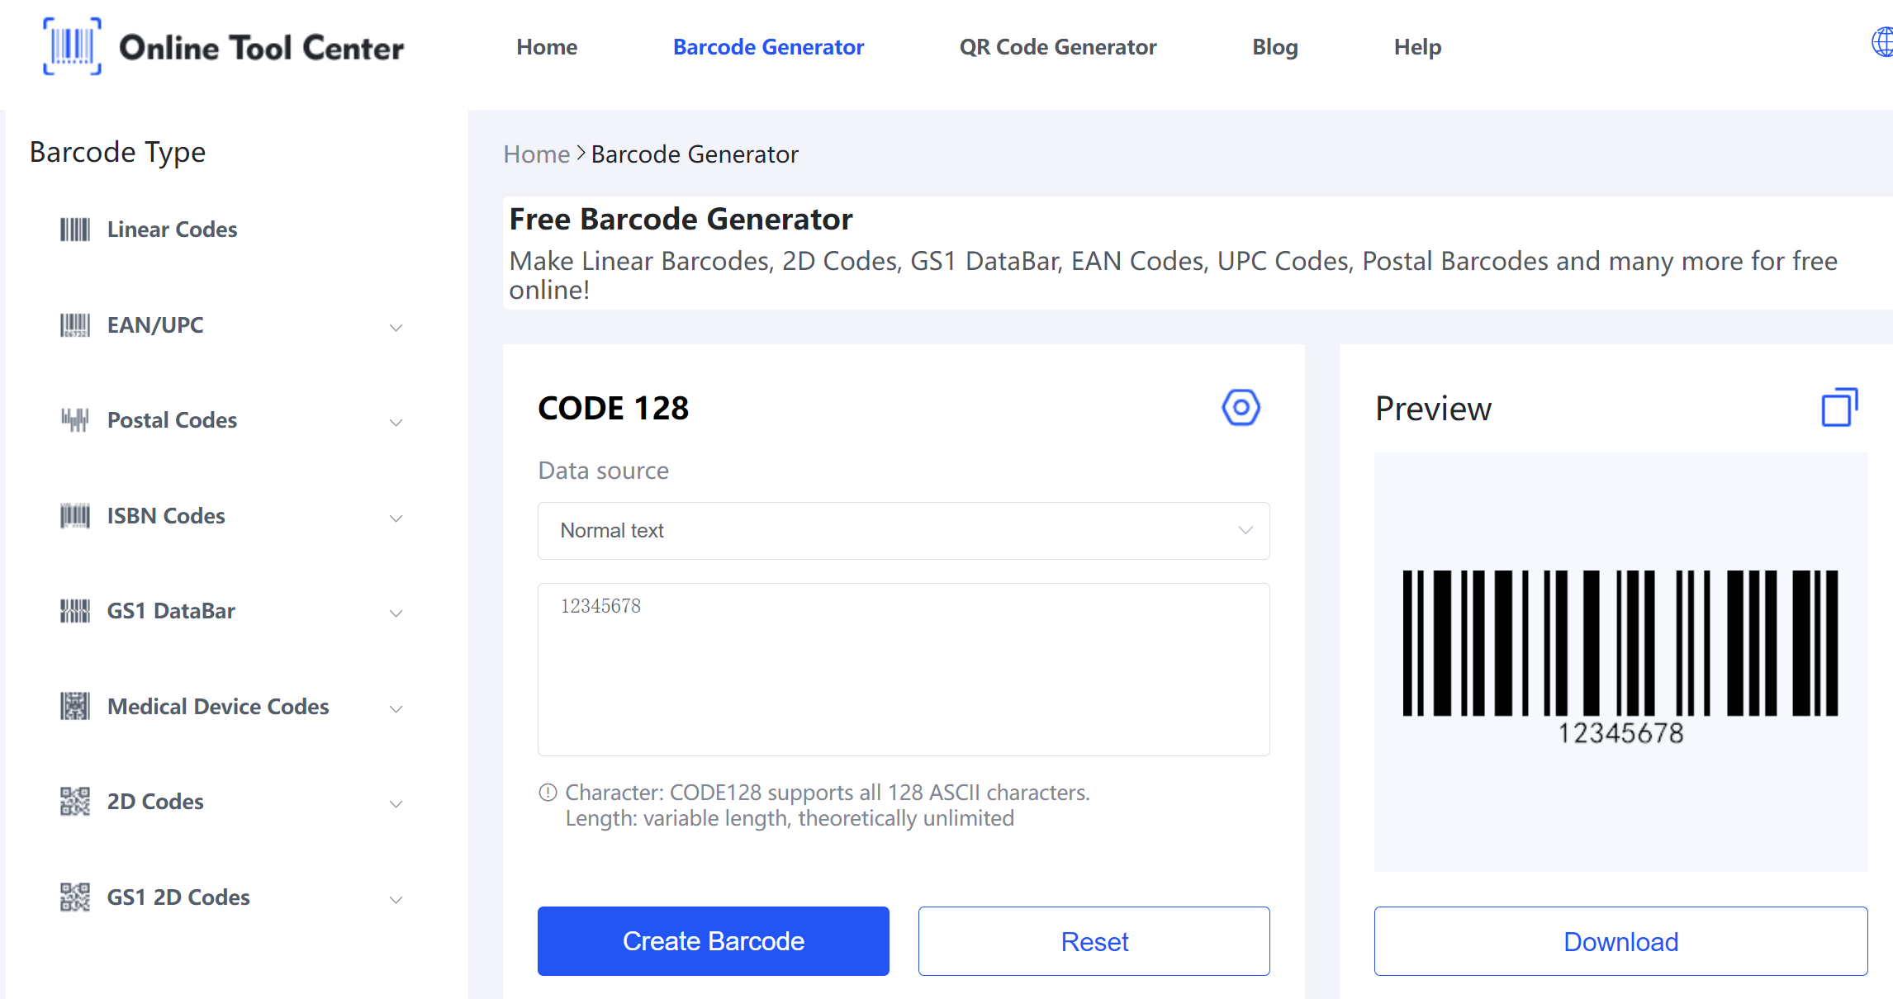Click the 2D Codes QR icon in sidebar
This screenshot has height=999, width=1893.
point(71,801)
